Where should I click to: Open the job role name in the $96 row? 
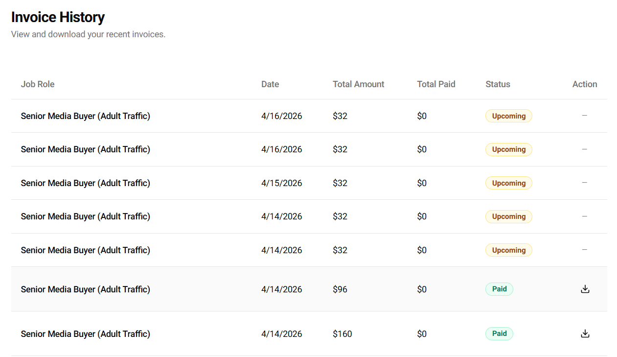85,289
